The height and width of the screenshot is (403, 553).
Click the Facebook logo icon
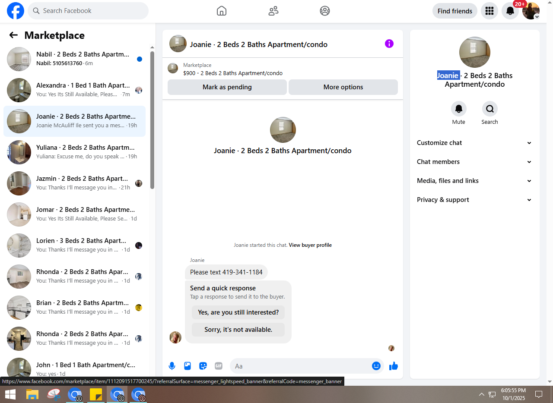16,11
